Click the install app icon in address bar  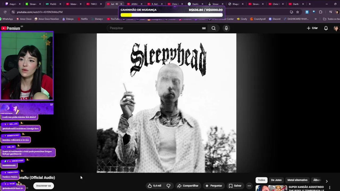[291, 12]
